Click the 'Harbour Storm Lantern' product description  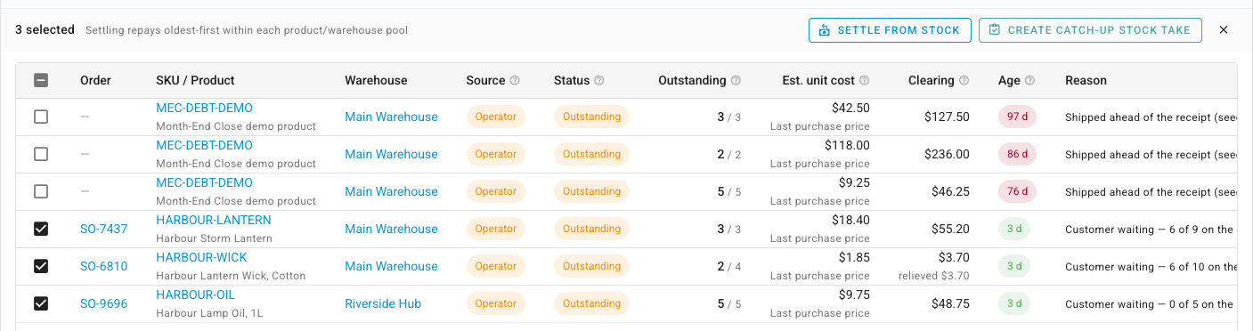click(214, 238)
